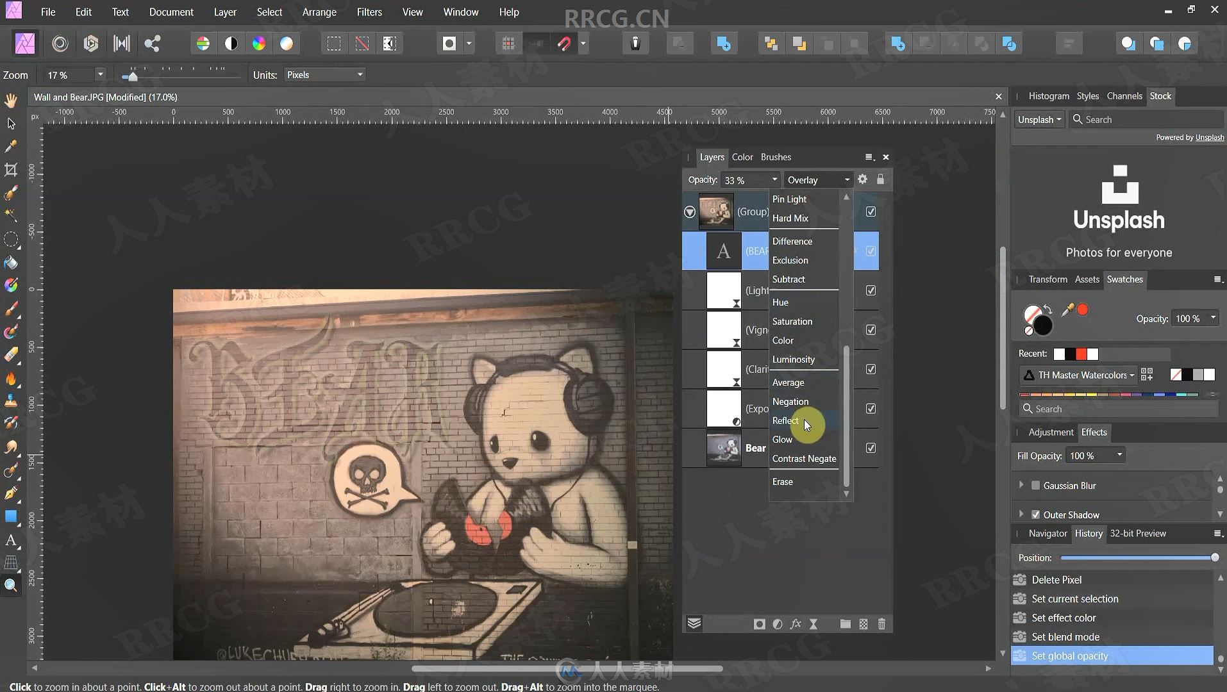Image resolution: width=1227 pixels, height=692 pixels.
Task: Switch to Liquify persona icon
Action: 60,44
